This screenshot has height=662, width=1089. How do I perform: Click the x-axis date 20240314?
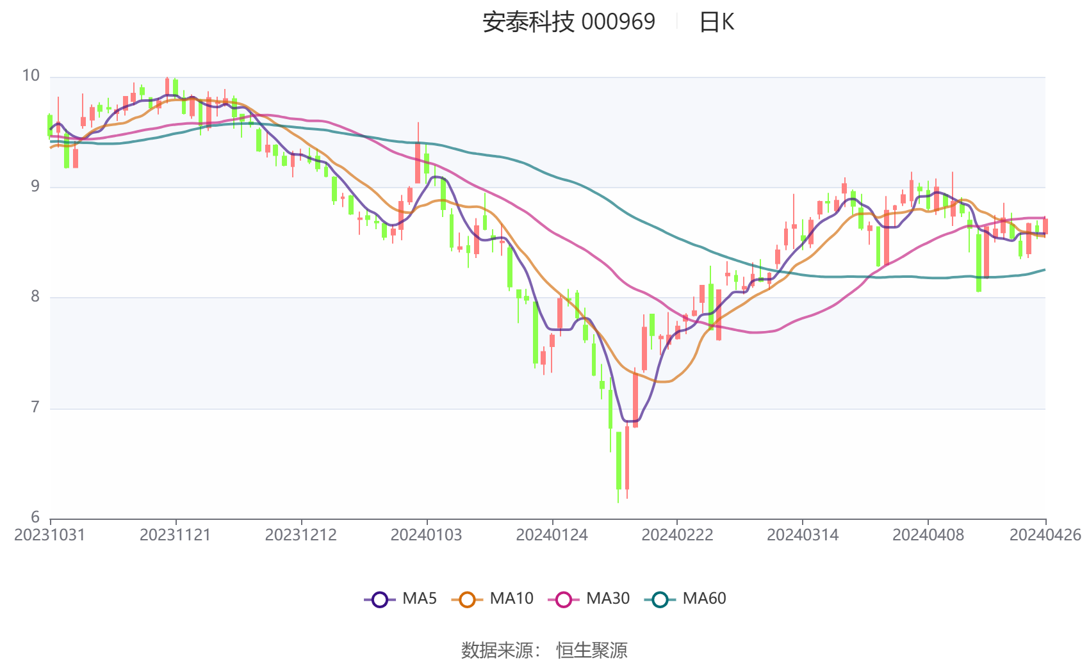(803, 535)
